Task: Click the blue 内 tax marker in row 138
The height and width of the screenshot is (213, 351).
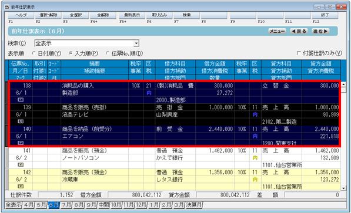Action: [x=149, y=93]
